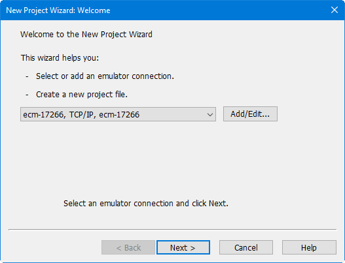This screenshot has width=345, height=263.
Task: Click the This wizard helps you label
Action: (x=60, y=58)
